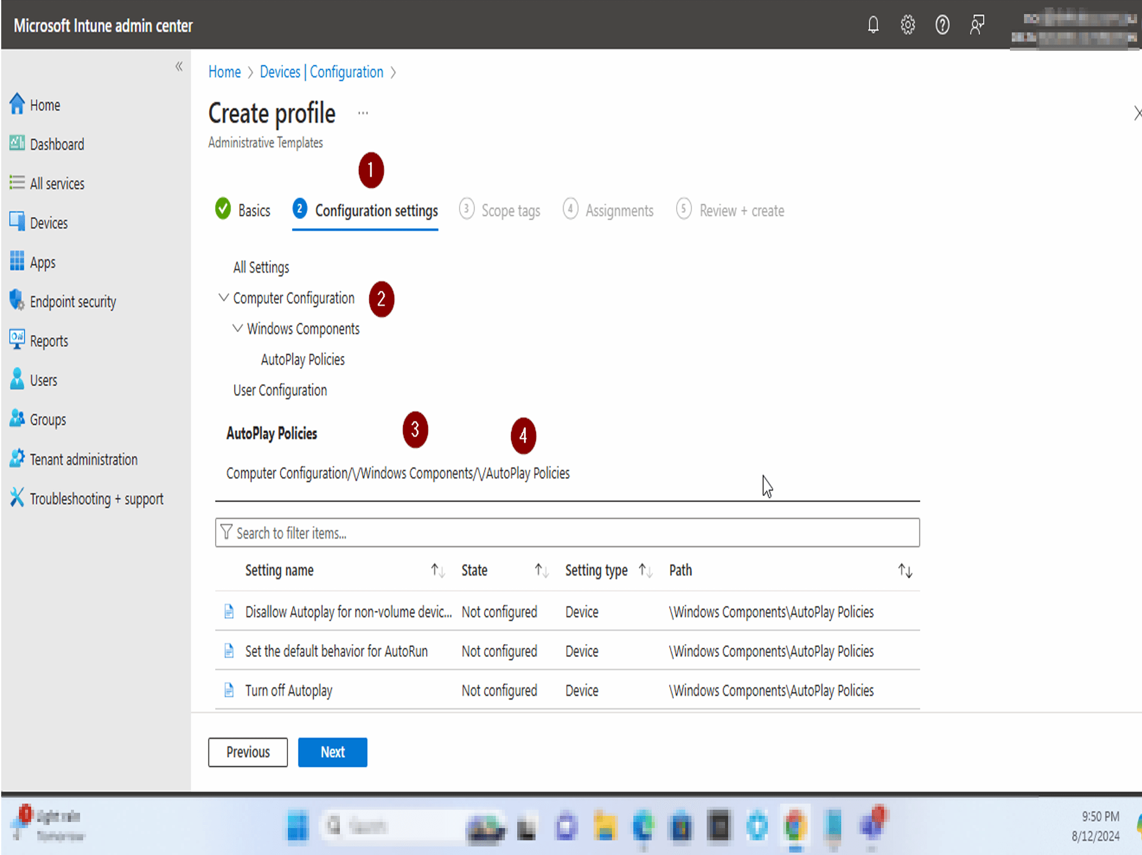The height and width of the screenshot is (855, 1142).
Task: Click the Search to filter items field
Action: 567,532
